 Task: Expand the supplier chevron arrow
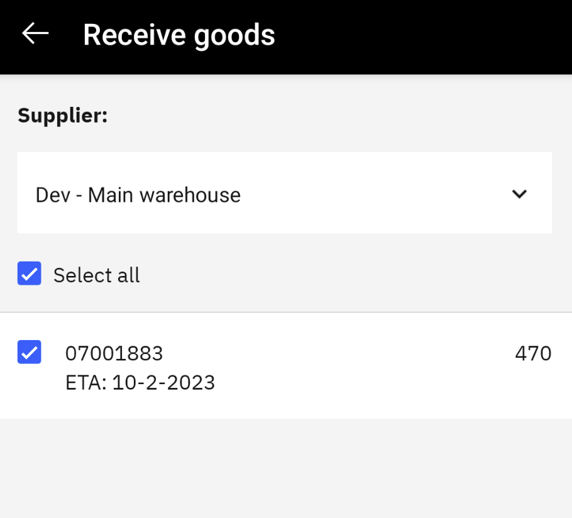(x=519, y=194)
